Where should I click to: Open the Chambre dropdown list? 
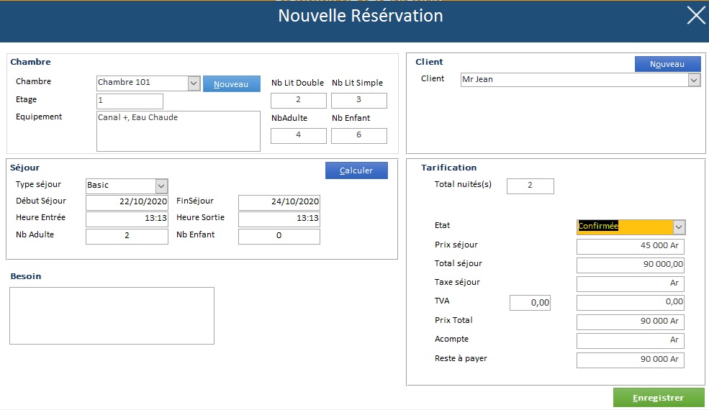coord(194,83)
